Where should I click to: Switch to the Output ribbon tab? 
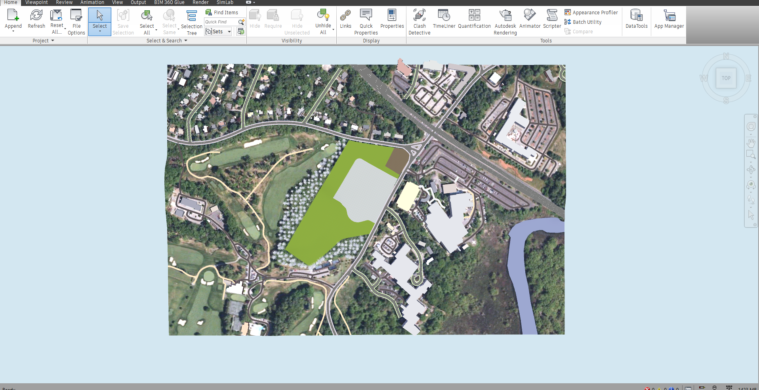(x=138, y=2)
